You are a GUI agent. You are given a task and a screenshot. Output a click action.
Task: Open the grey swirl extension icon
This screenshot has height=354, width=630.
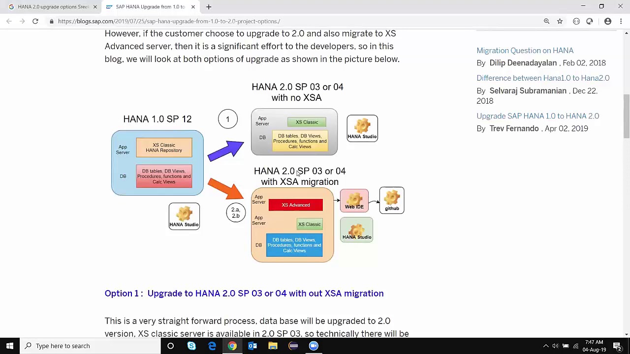click(x=589, y=21)
